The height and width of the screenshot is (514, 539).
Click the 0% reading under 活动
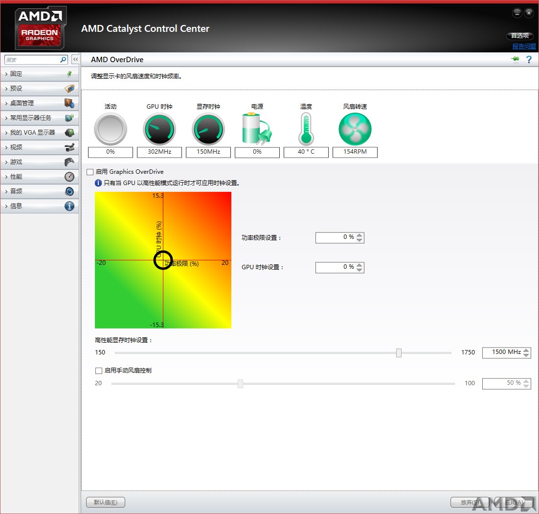point(111,152)
